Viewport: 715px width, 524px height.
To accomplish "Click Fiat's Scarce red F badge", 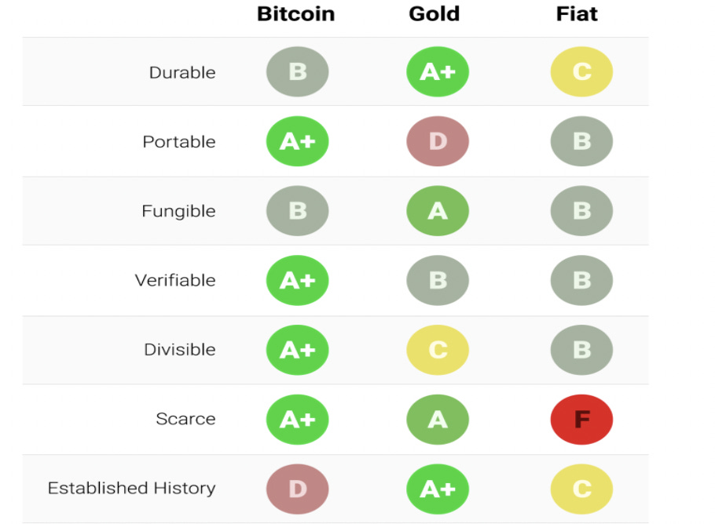I will point(581,419).
